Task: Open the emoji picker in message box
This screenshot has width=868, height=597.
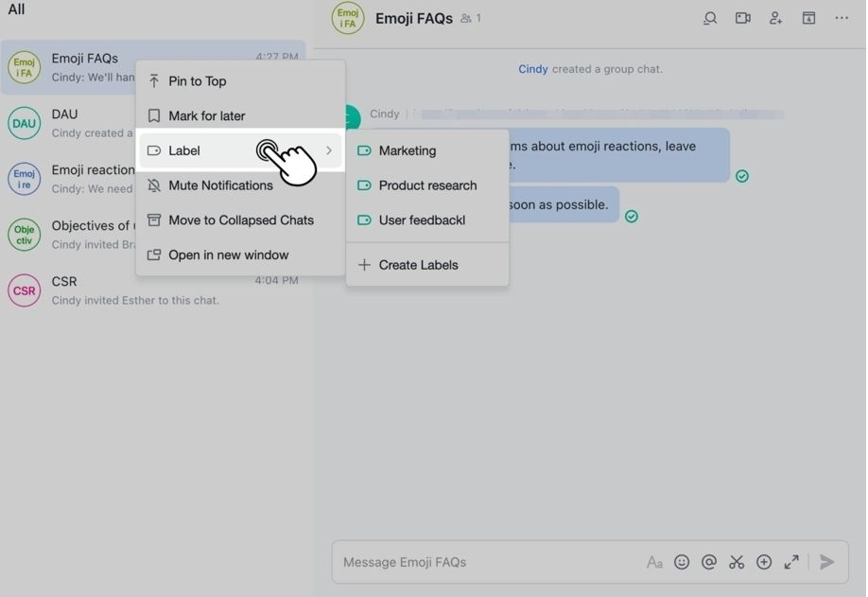Action: tap(682, 562)
